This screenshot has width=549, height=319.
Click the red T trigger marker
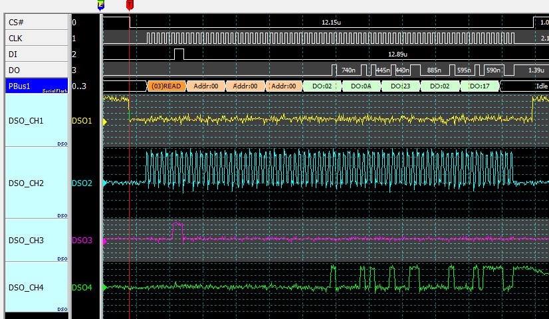pos(130,5)
